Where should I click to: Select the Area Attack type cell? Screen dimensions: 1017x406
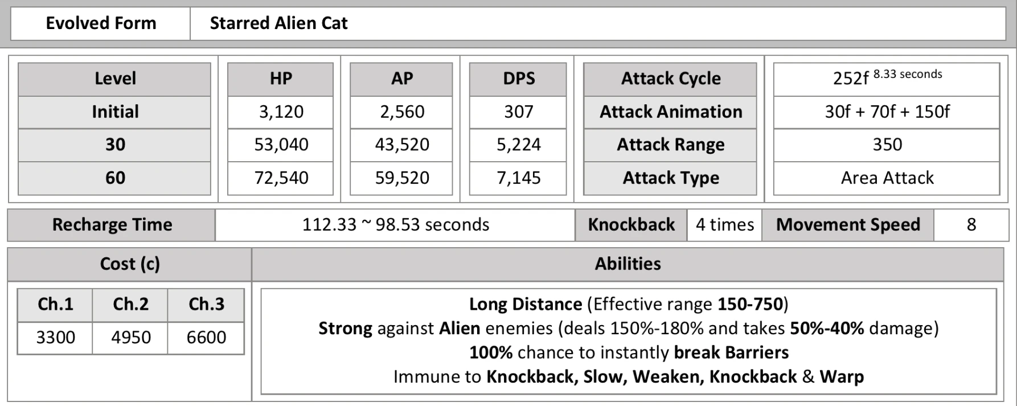pyautogui.click(x=887, y=178)
